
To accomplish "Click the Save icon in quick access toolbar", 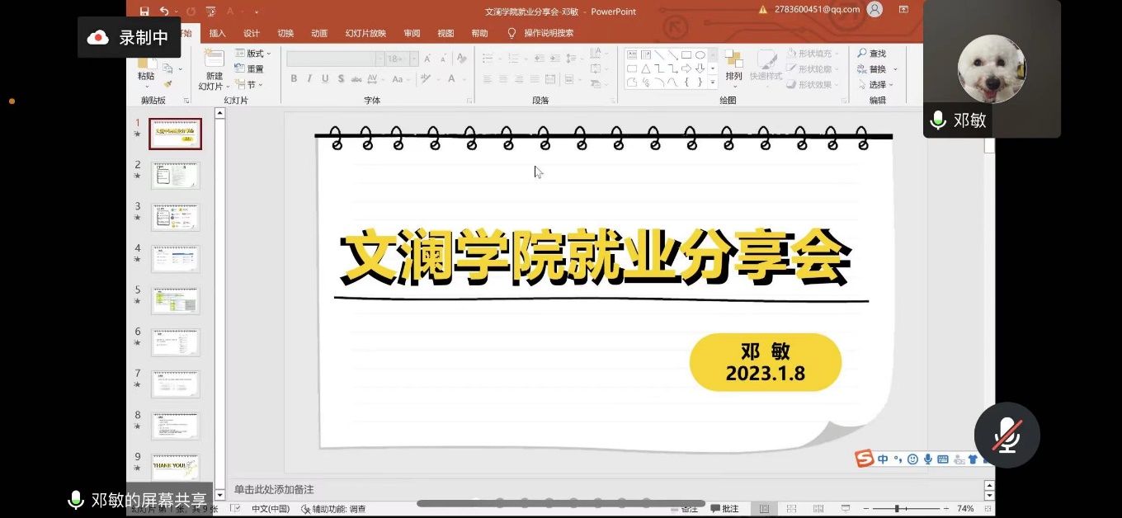I will click(x=144, y=12).
